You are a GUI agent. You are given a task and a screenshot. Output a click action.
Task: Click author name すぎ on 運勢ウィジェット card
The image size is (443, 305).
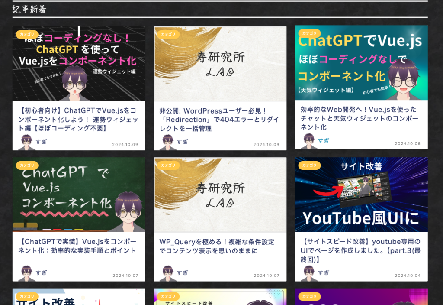click(x=41, y=142)
